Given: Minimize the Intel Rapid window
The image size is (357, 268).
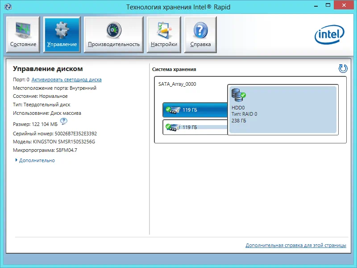Looking at the screenshot, I should 316,5.
